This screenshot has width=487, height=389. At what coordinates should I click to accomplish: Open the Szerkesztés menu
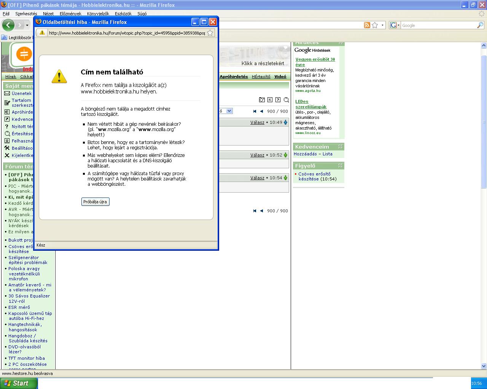click(26, 14)
